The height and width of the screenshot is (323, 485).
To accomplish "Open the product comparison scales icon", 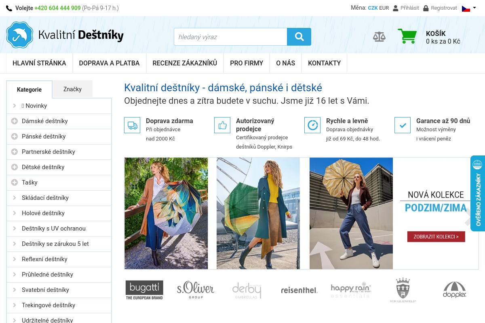I will [x=379, y=37].
